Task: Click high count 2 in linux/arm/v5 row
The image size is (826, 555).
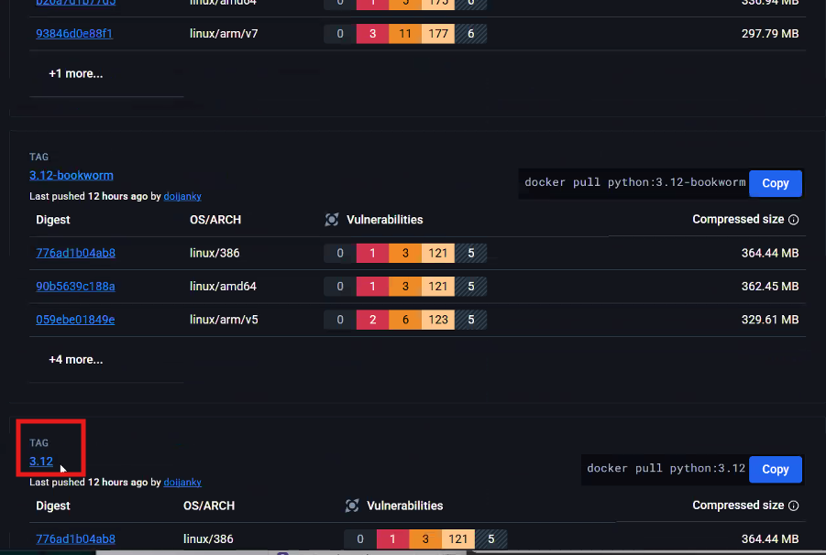Action: point(373,320)
